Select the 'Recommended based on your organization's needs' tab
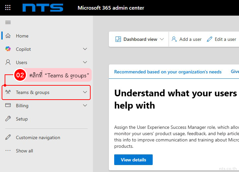239x172 pixels. (x=168, y=72)
